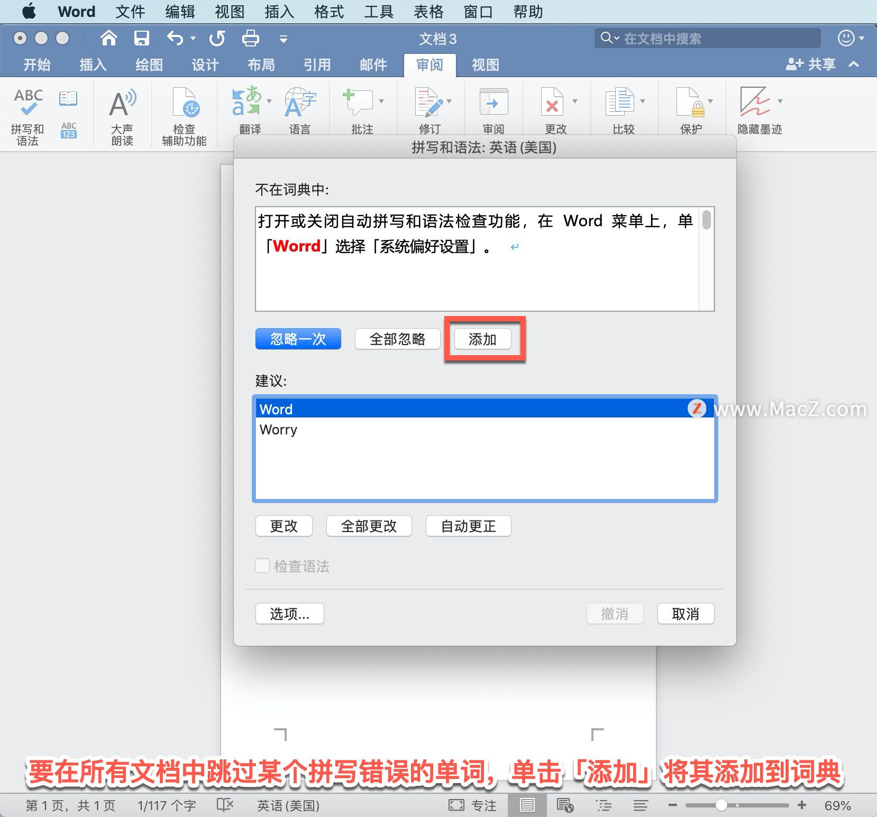Click the 自动更正 (AutoCorrect) button
The height and width of the screenshot is (817, 877).
coord(469,526)
